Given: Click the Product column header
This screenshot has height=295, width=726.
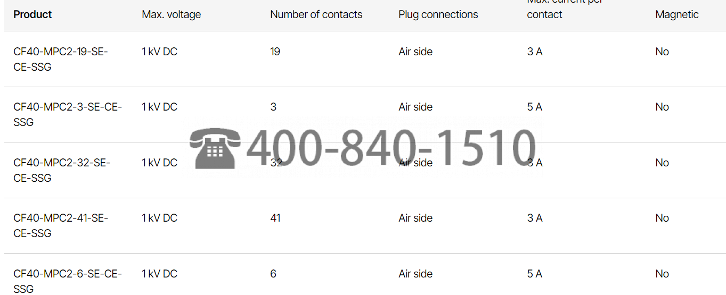Looking at the screenshot, I should [x=32, y=14].
